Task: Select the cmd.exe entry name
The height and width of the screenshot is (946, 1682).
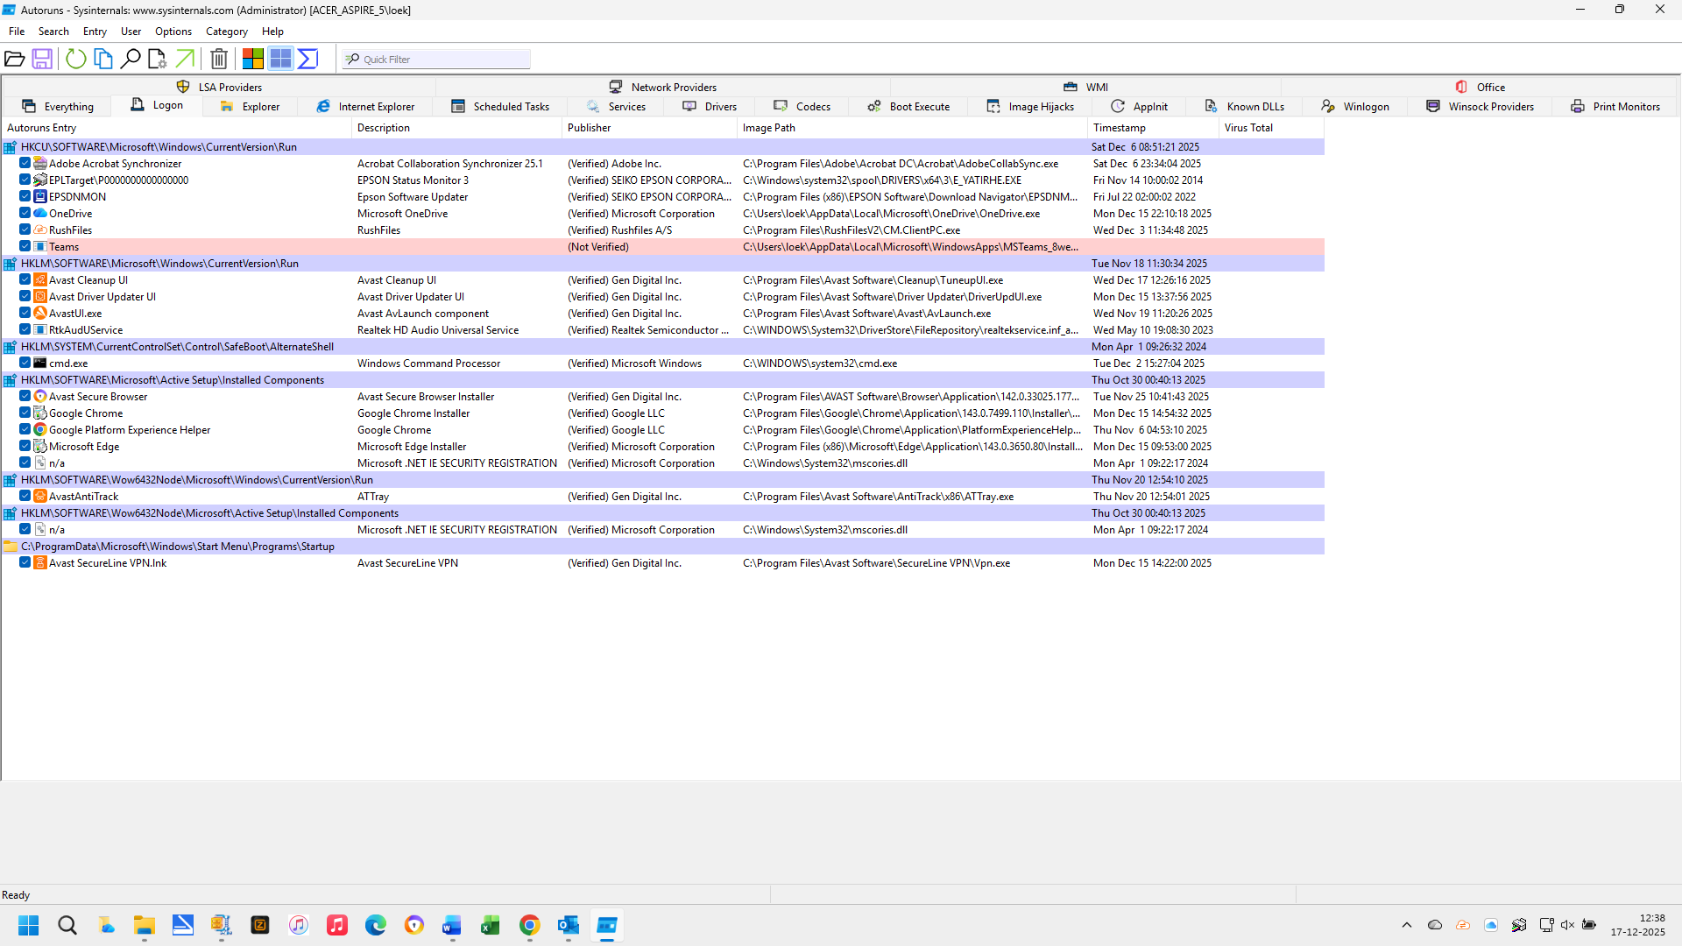Action: coord(68,364)
